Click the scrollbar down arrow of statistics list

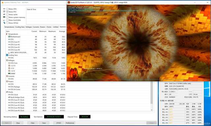(x=152, y=110)
